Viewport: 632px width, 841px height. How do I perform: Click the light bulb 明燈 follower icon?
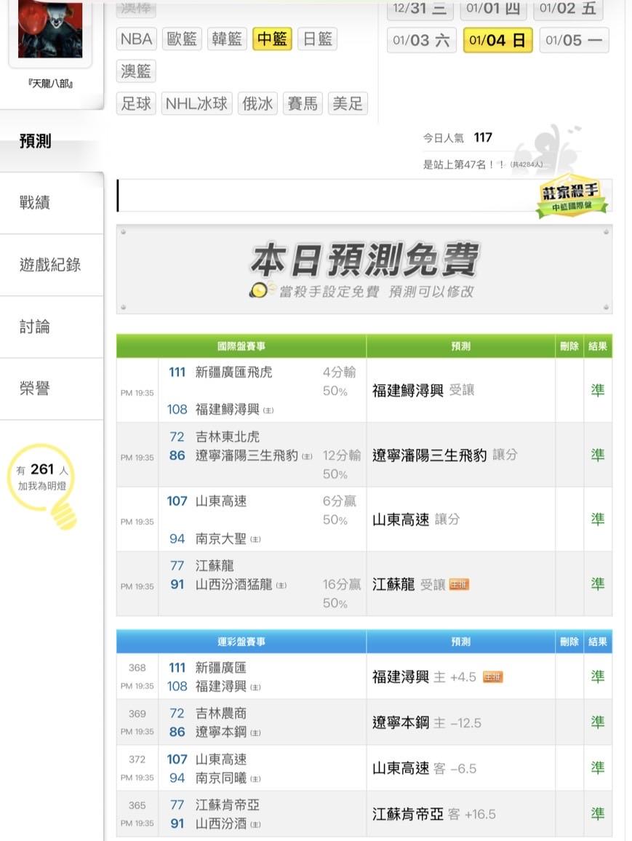coord(43,486)
